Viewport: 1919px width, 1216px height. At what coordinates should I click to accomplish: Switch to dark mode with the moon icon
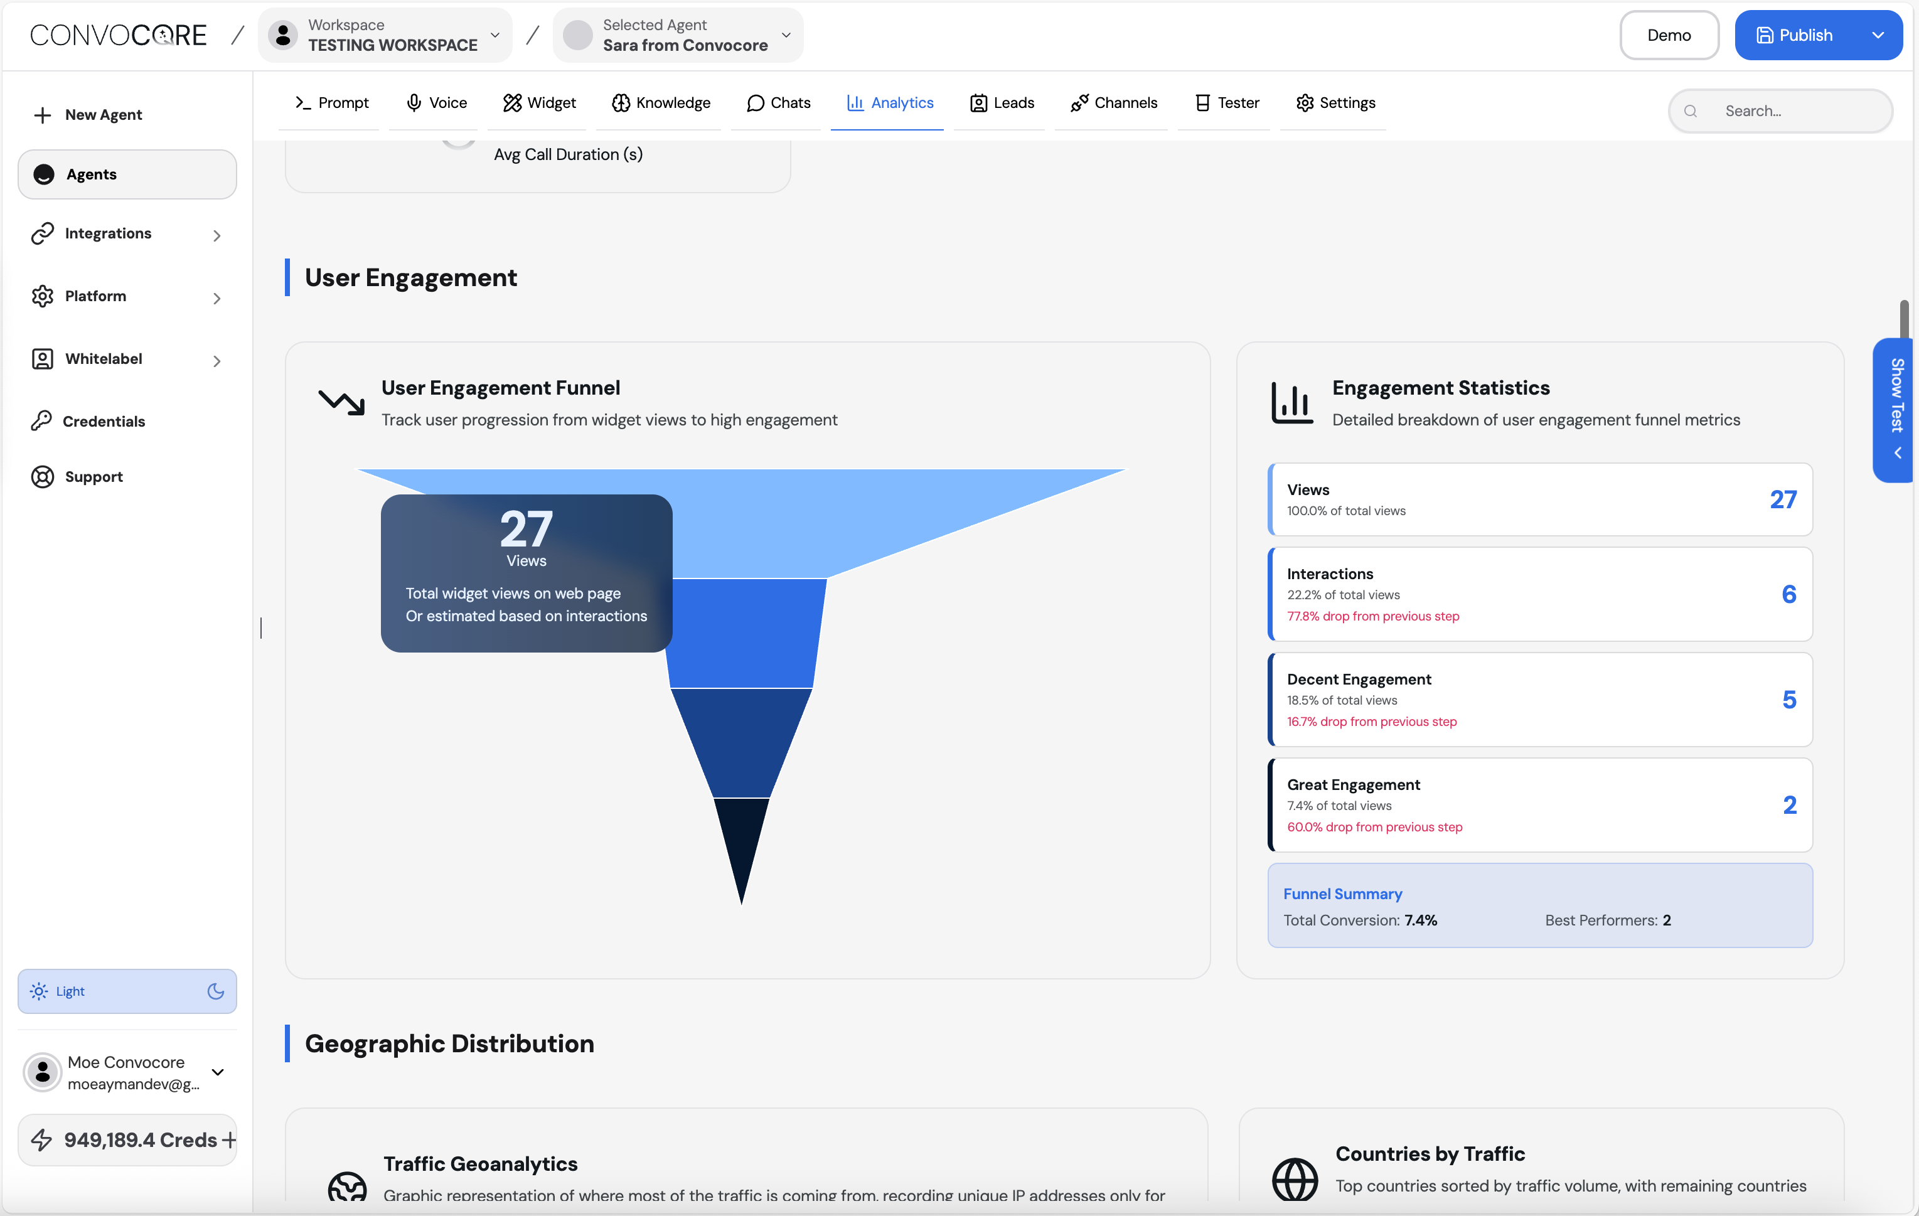216,991
